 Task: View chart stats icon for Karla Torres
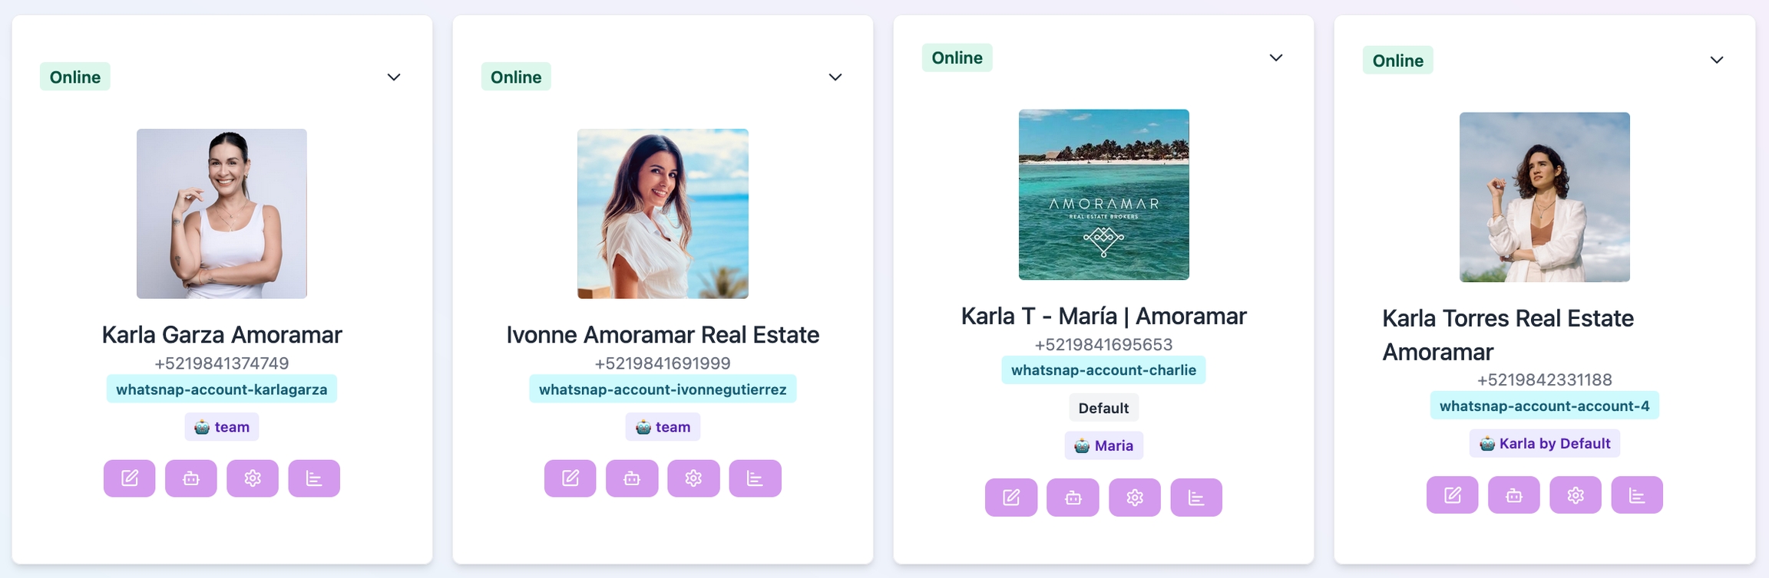tap(1637, 495)
